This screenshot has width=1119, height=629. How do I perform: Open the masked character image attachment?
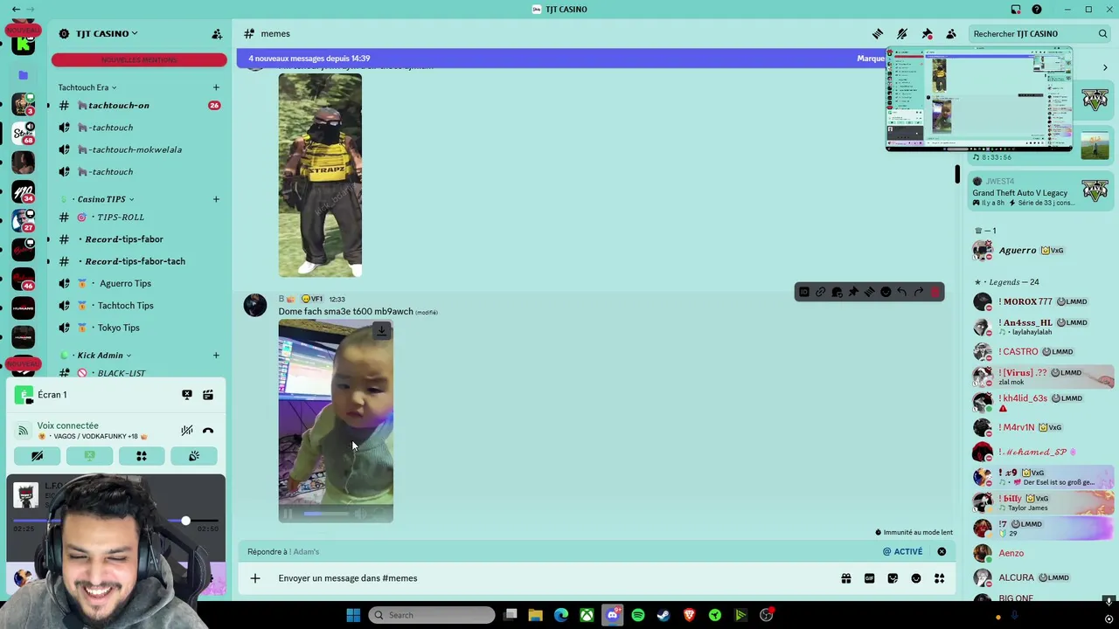tap(320, 175)
